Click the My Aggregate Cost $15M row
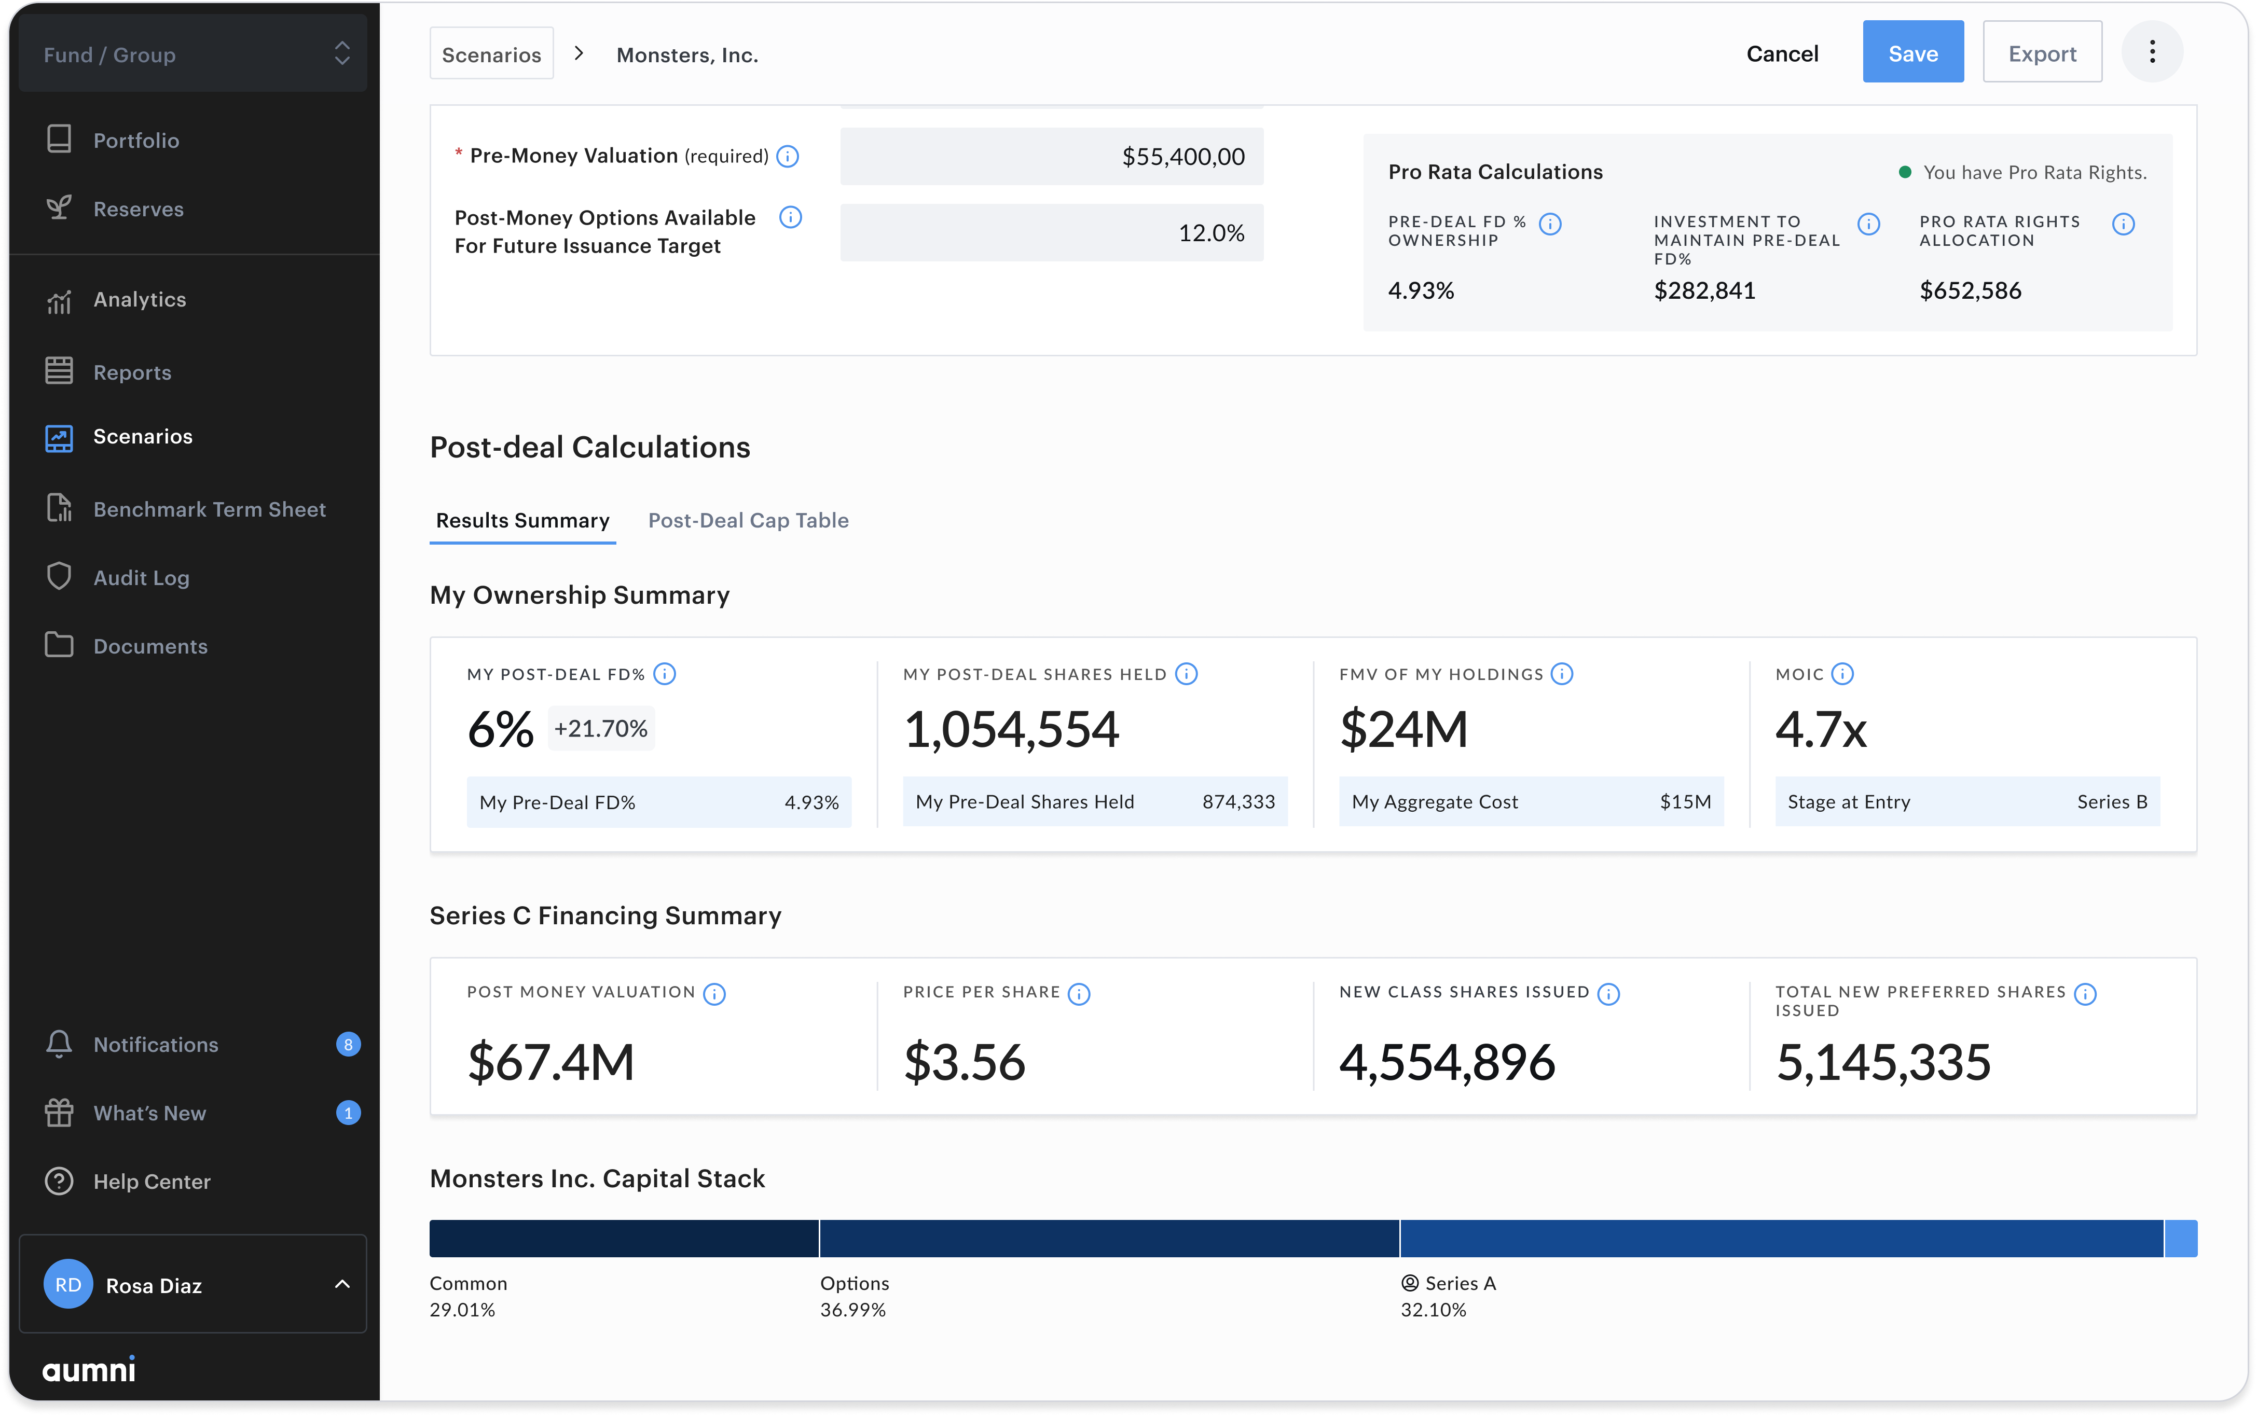This screenshot has height=1416, width=2257. 1531,802
